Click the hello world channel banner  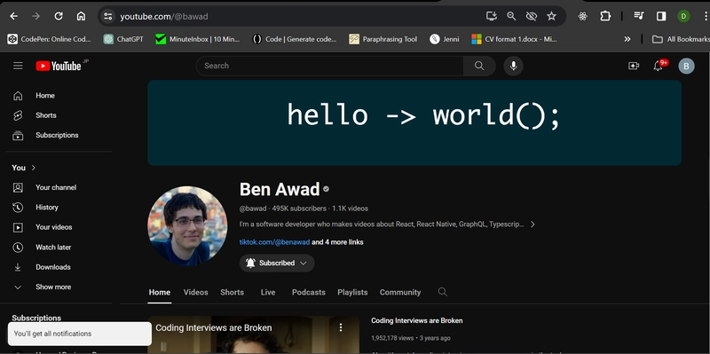[x=414, y=122]
